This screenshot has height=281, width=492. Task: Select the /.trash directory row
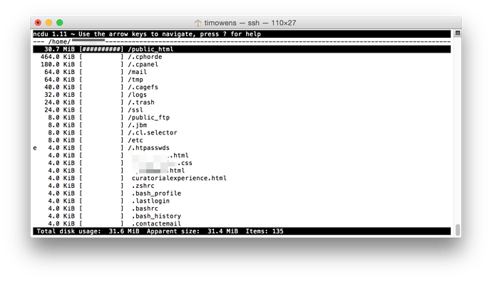coord(242,102)
